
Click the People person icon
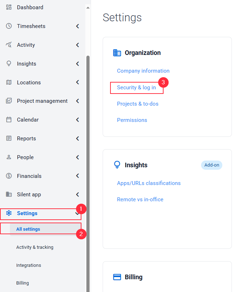tap(9, 157)
